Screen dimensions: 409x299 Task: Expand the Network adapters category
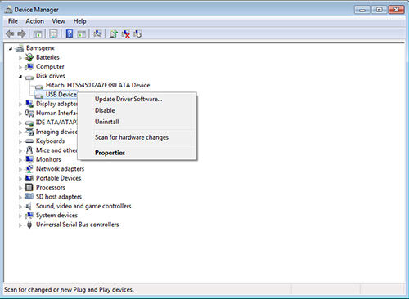click(x=20, y=169)
